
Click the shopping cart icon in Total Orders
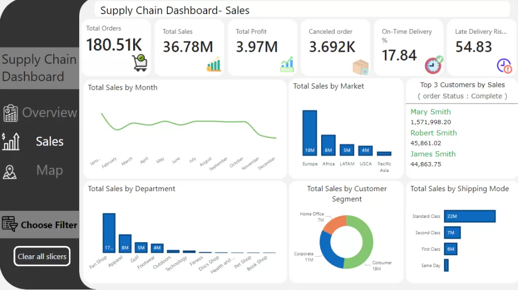139,63
